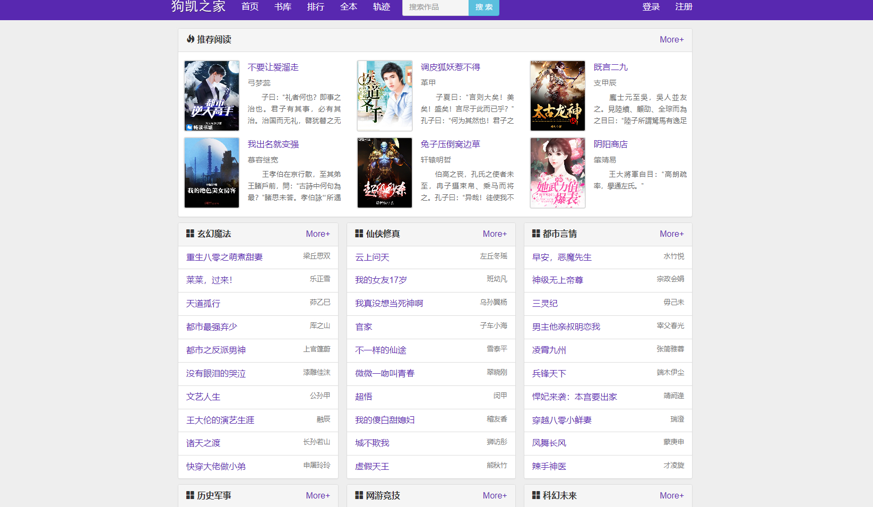This screenshot has height=507, width=873.
Task: Open the 我出名就变强 book cover thumbnail
Action: (x=212, y=173)
